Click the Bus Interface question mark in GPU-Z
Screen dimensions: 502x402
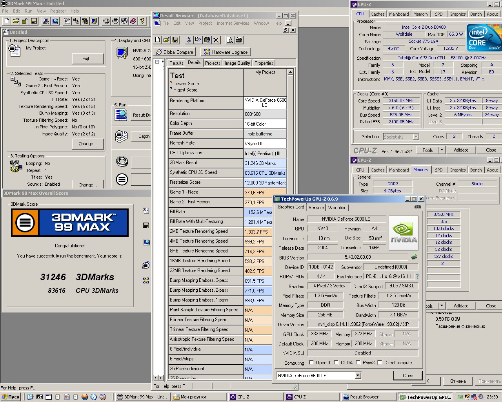coord(417,276)
